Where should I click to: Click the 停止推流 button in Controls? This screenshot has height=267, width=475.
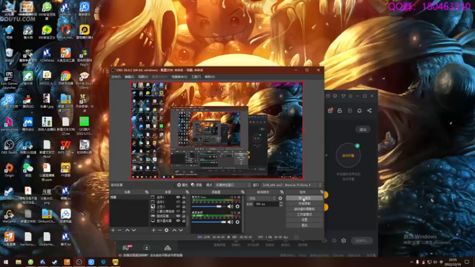tap(305, 198)
